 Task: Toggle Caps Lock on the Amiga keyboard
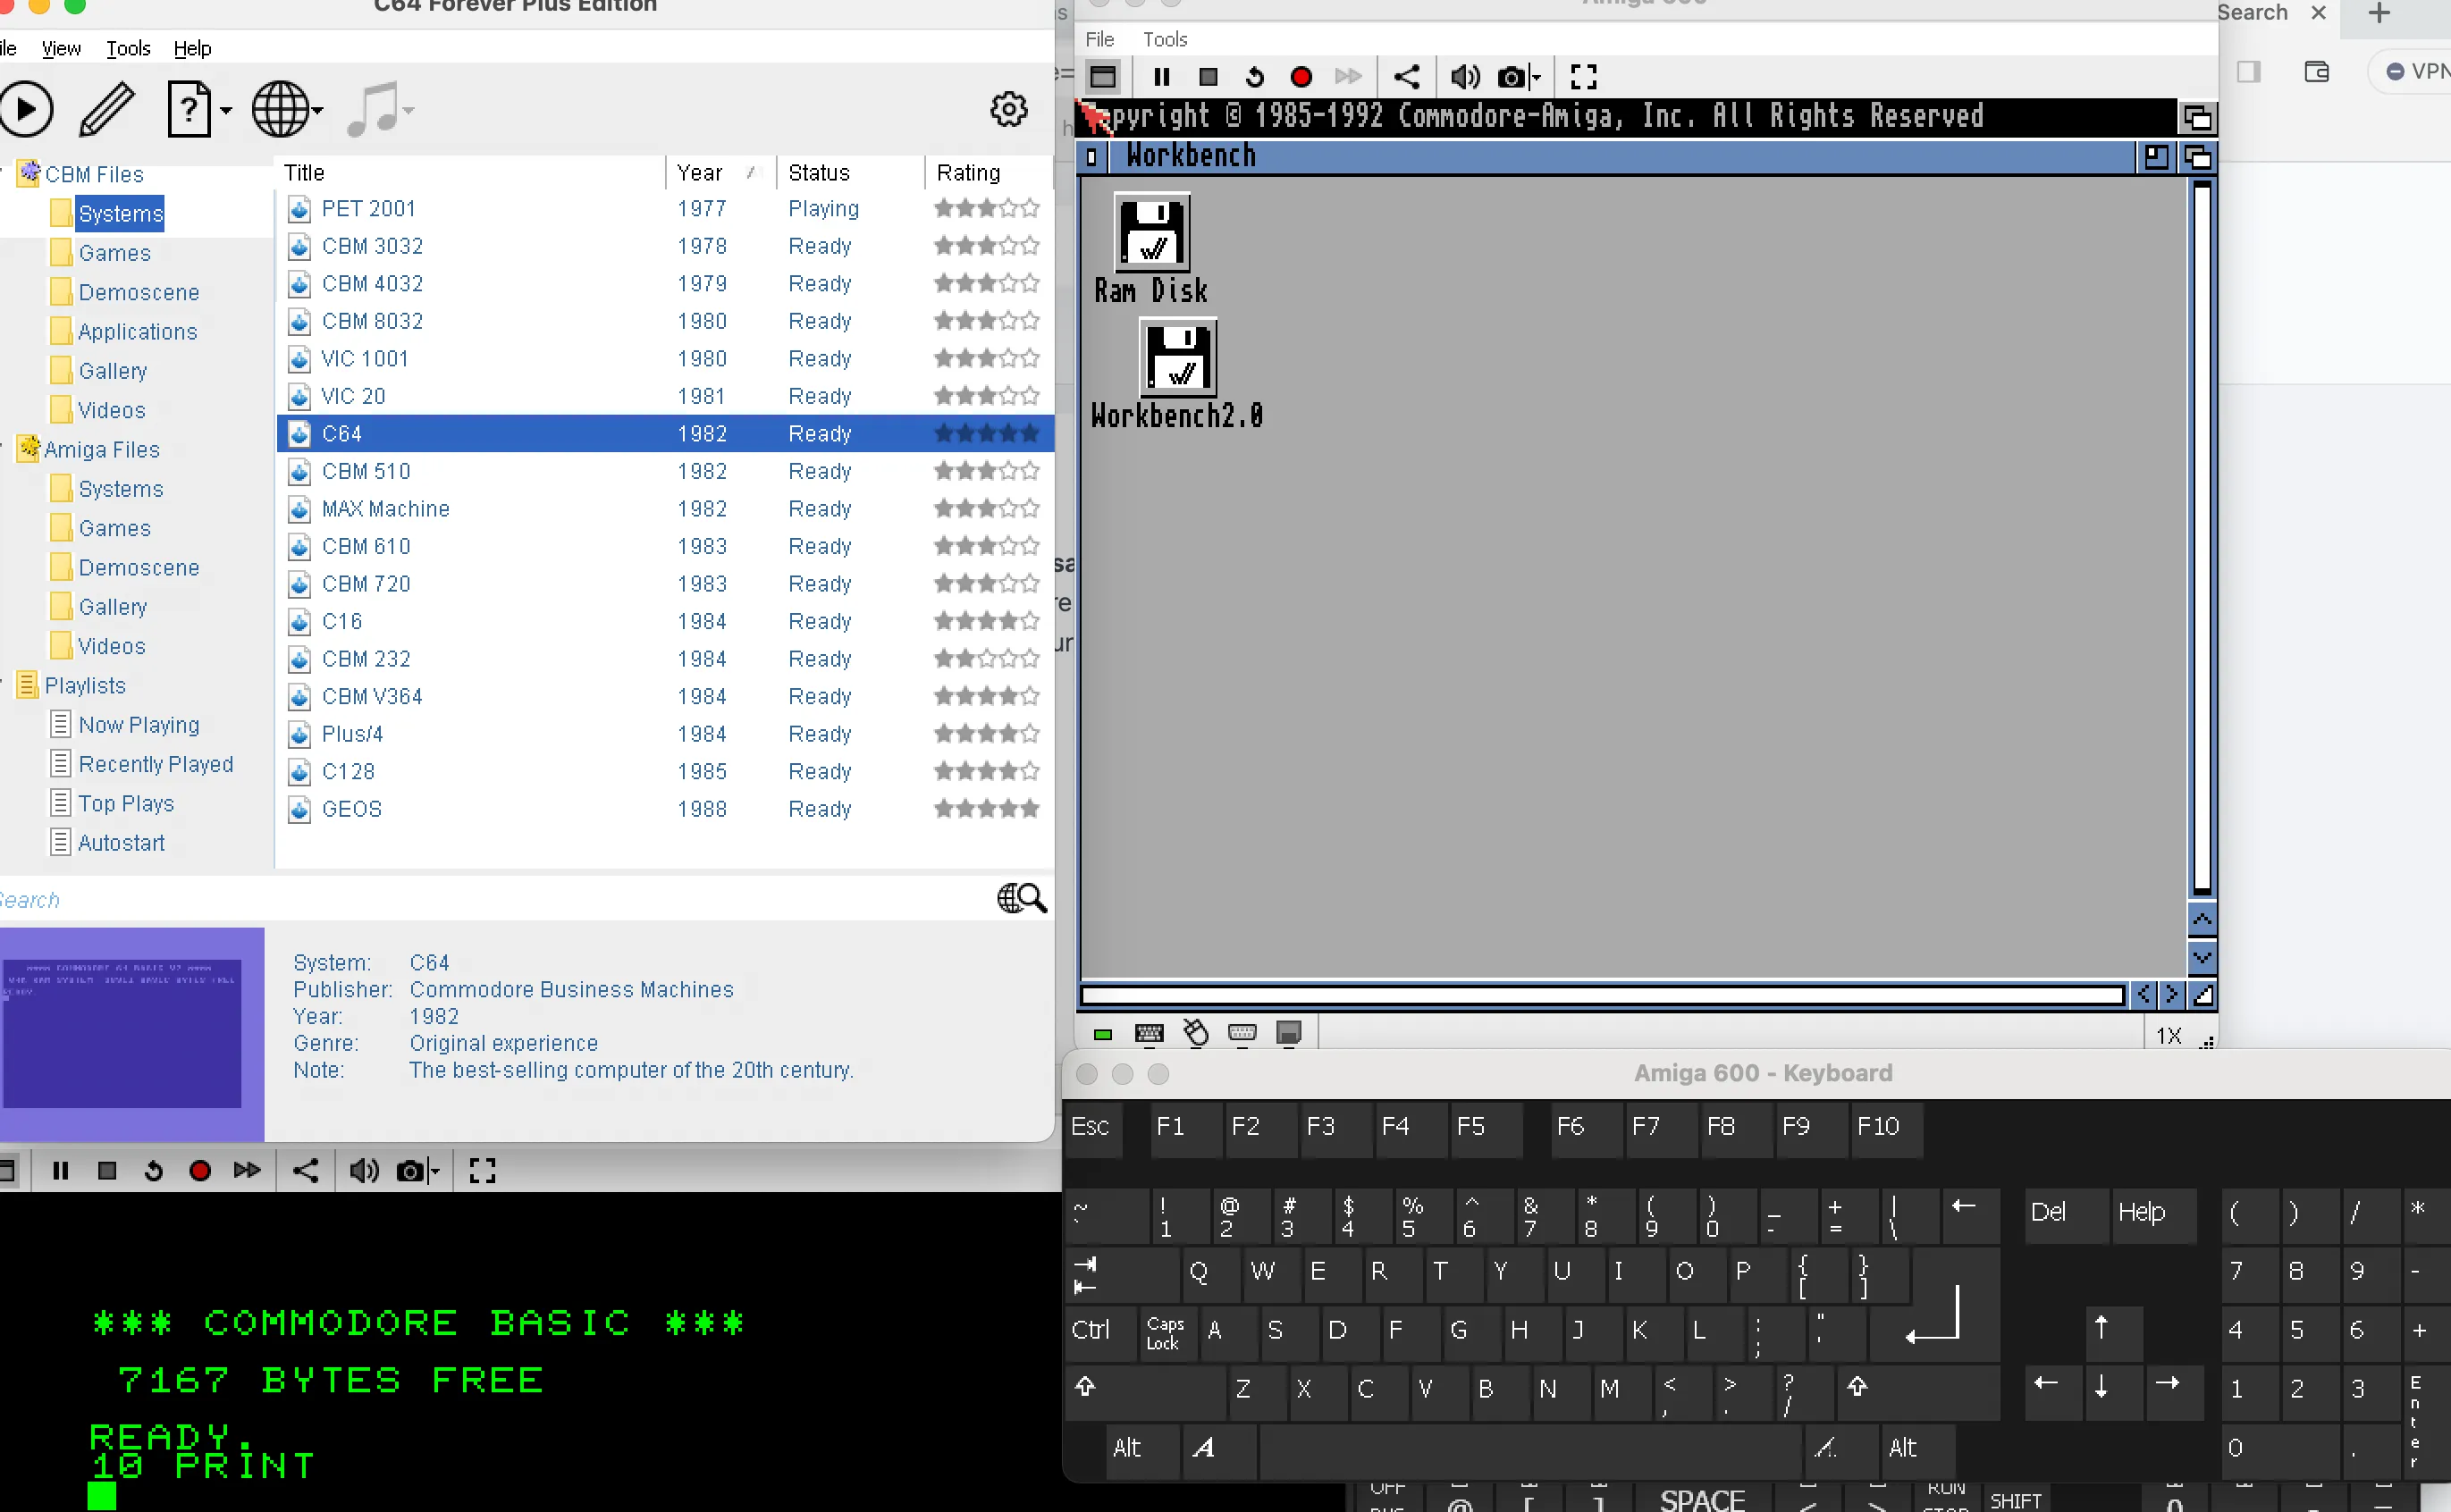1164,1332
